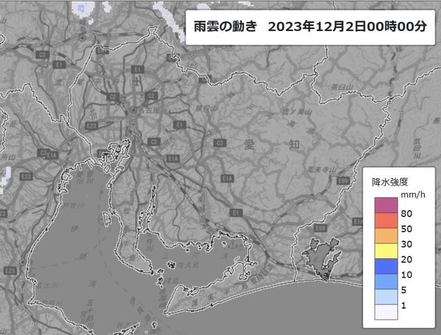Click the 茶臼山 mountain label on the map
Image resolution: width=441 pixels, height=335 pixels.
(342, 87)
